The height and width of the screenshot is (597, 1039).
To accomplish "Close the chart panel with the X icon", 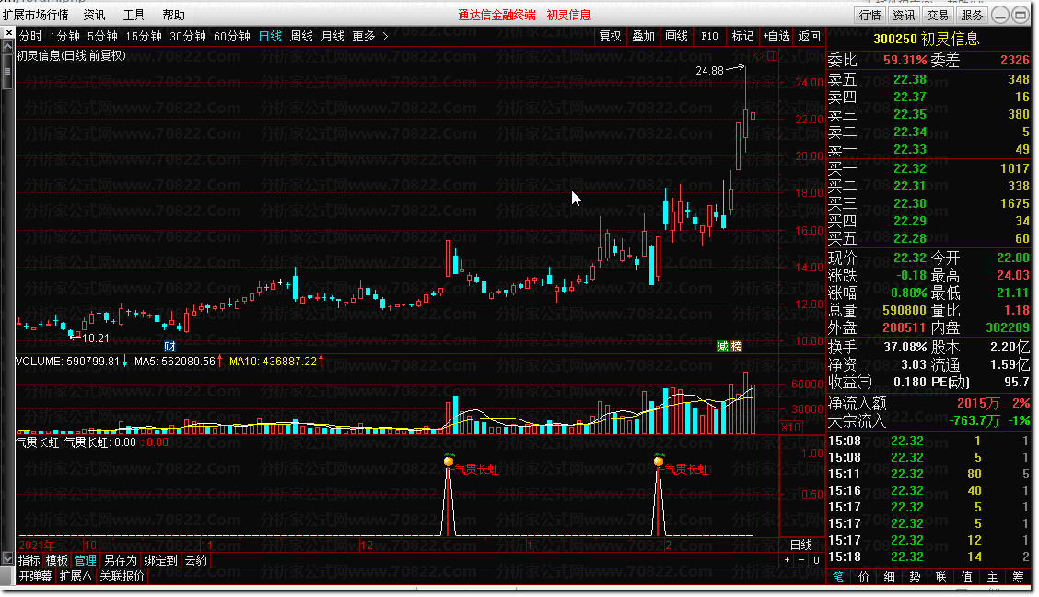I will coord(8,32).
